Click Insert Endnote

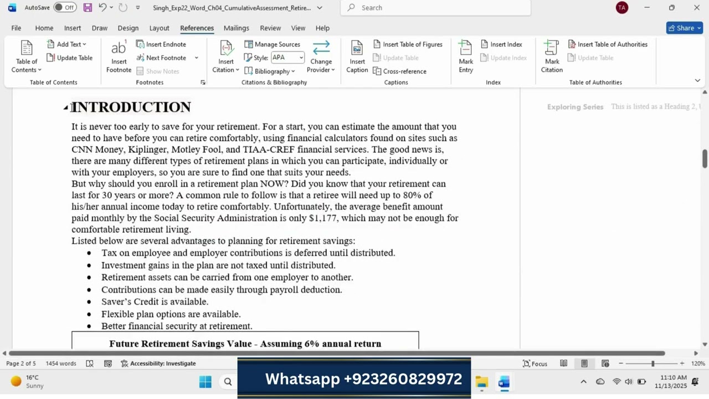tap(161, 44)
